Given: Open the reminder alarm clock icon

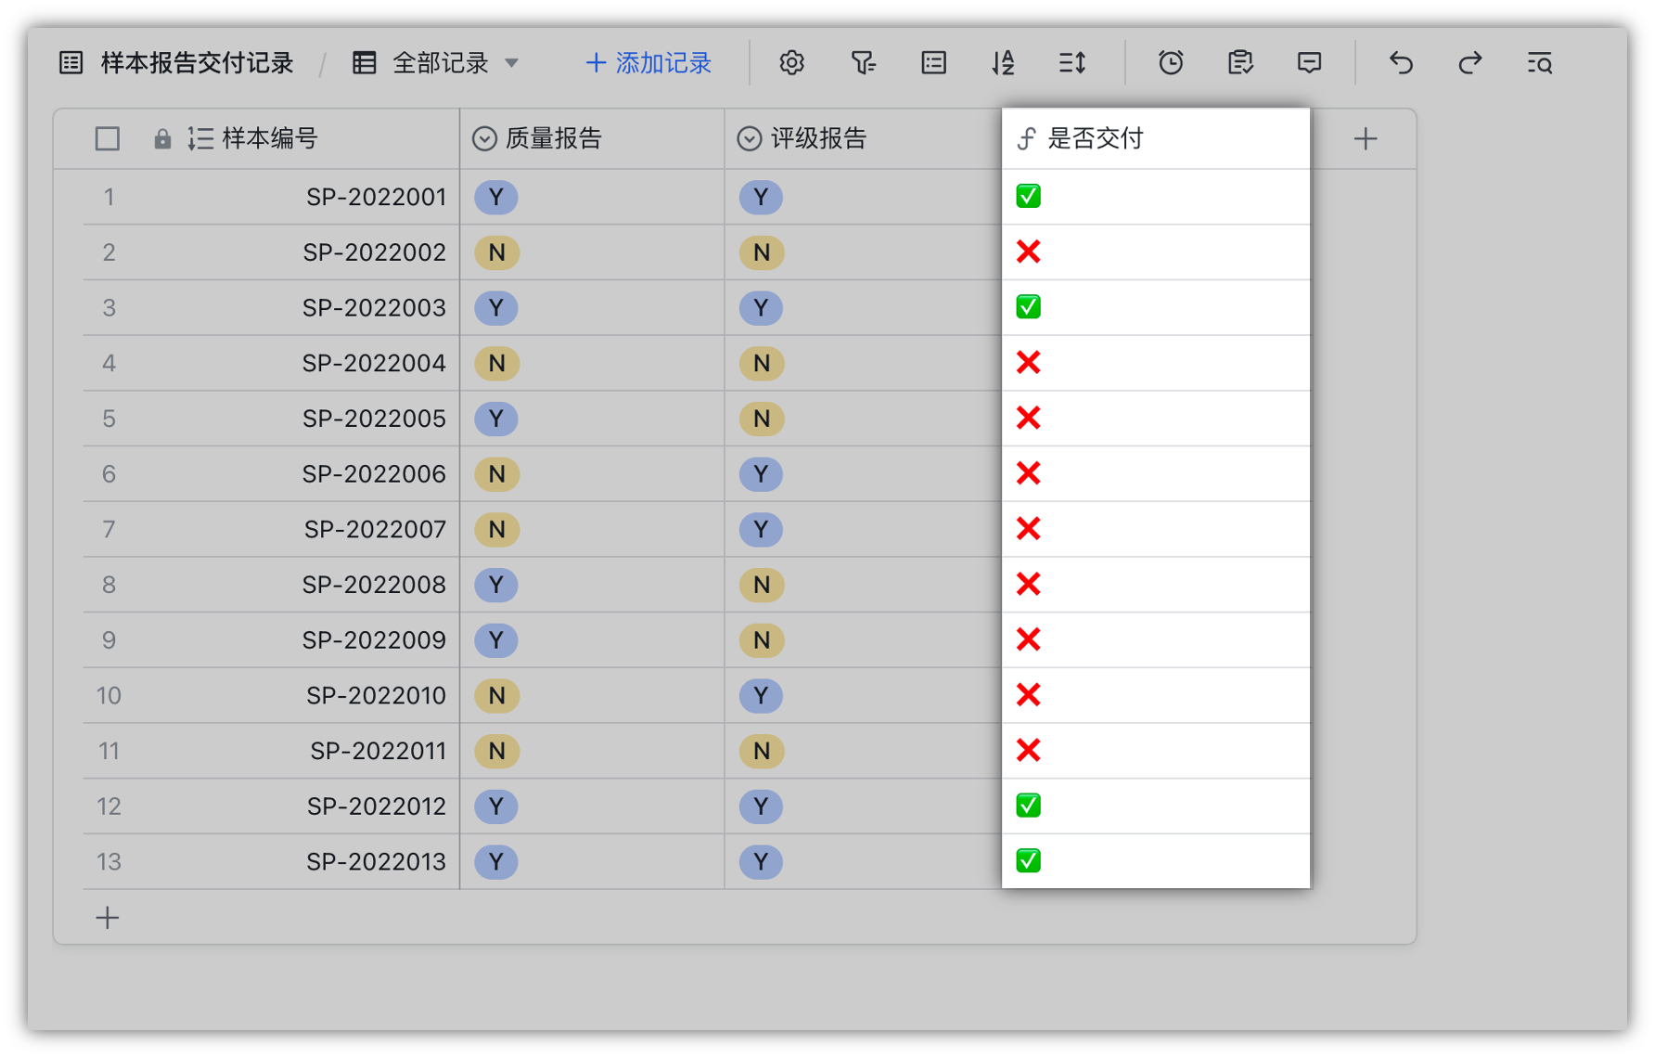Looking at the screenshot, I should pos(1171,63).
